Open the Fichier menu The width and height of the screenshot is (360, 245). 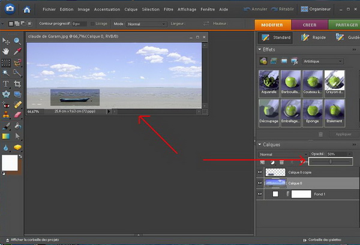click(49, 10)
